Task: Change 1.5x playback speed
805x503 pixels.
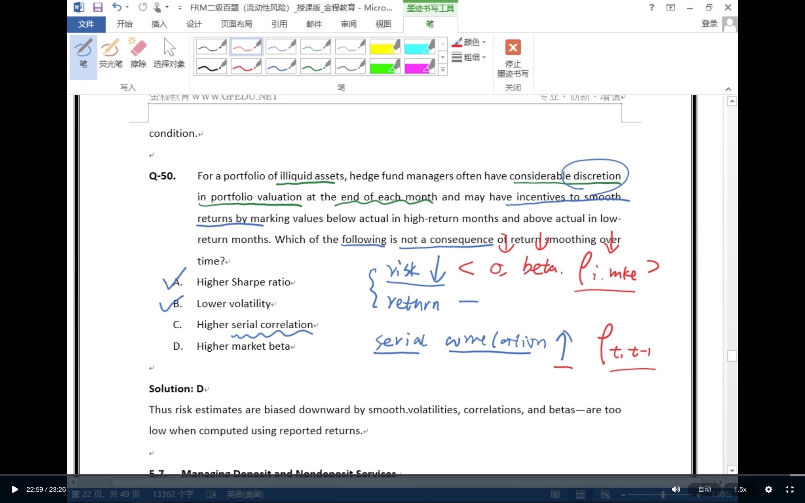Action: pyautogui.click(x=740, y=489)
